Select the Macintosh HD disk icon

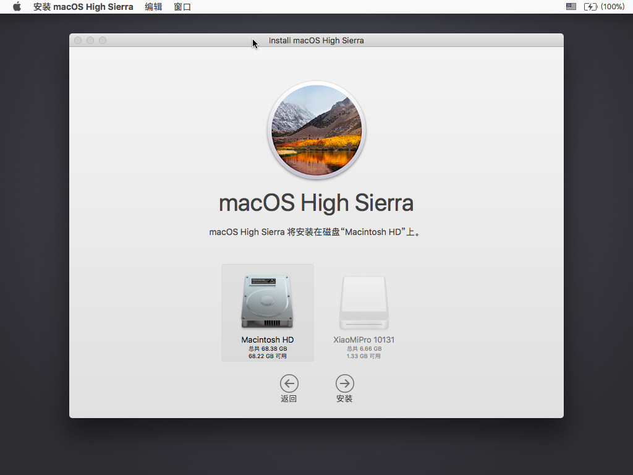tap(267, 302)
